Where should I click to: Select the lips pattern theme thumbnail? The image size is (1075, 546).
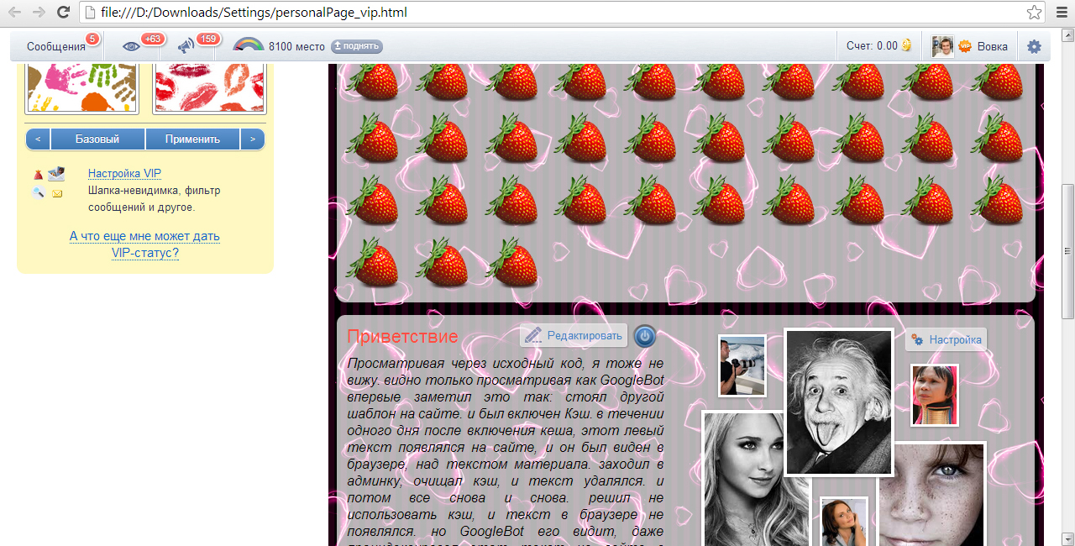click(x=209, y=87)
